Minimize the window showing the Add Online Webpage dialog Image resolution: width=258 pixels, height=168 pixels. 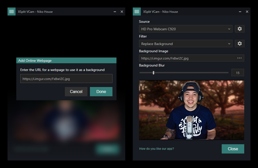coord(115,12)
